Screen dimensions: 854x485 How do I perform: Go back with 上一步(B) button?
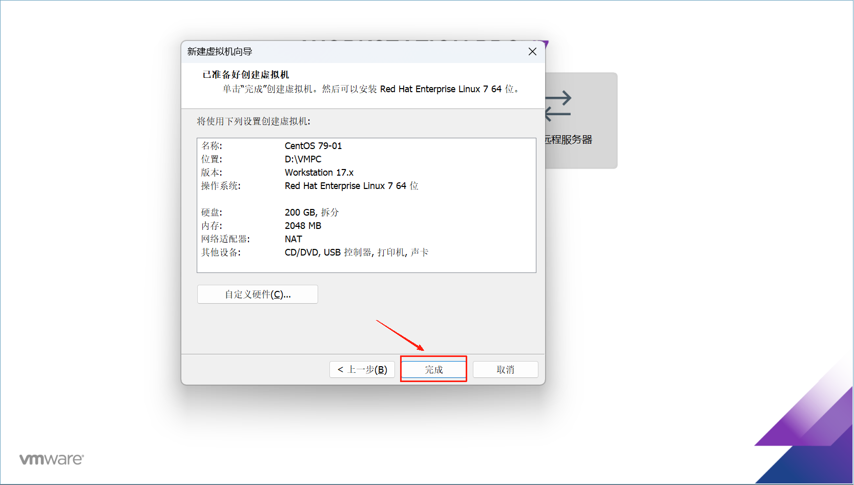point(362,369)
